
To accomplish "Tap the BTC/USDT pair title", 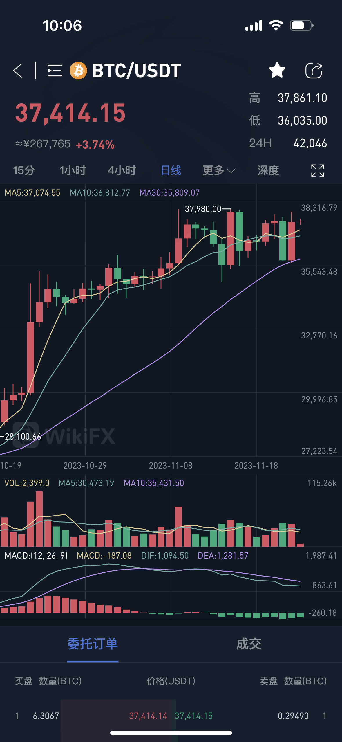I will coord(136,71).
